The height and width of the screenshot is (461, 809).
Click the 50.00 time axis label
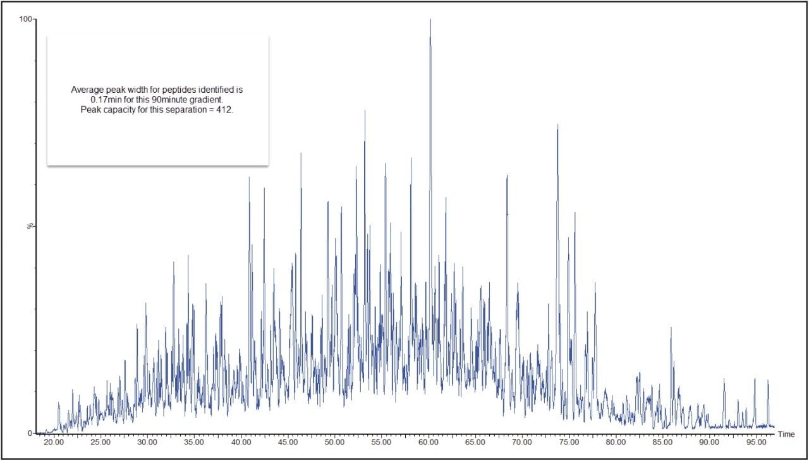[334, 443]
